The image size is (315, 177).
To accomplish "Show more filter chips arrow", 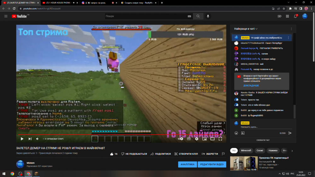I will click(x=292, y=151).
